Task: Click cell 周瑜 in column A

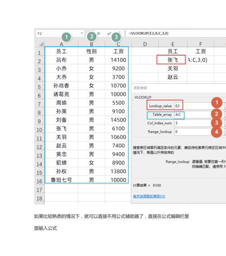Action: [x=61, y=103]
